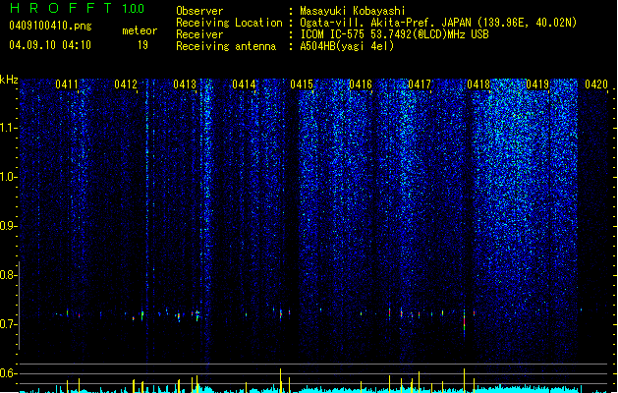The image size is (618, 393).
Task: Click the 0413 time marker
Action: pyautogui.click(x=185, y=84)
